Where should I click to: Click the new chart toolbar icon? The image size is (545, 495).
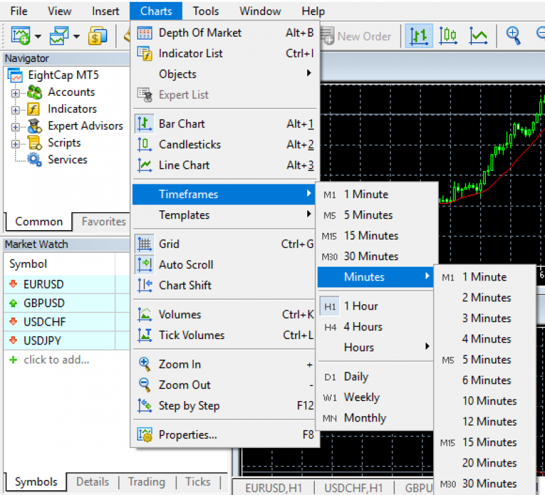click(x=20, y=36)
